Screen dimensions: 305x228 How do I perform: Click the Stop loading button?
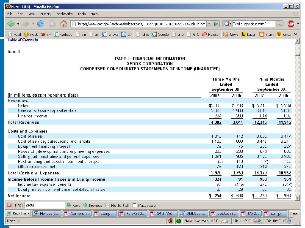(x=52, y=24)
